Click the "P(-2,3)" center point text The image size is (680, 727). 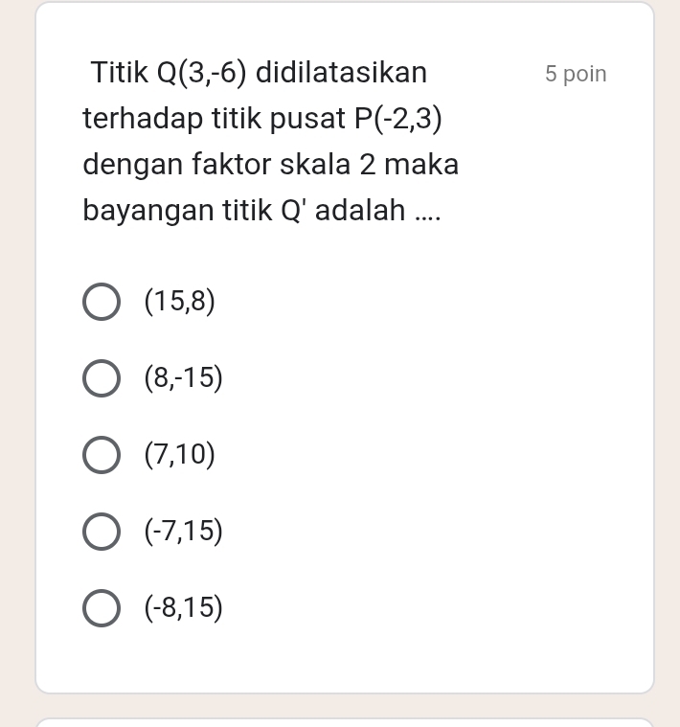[x=397, y=119]
